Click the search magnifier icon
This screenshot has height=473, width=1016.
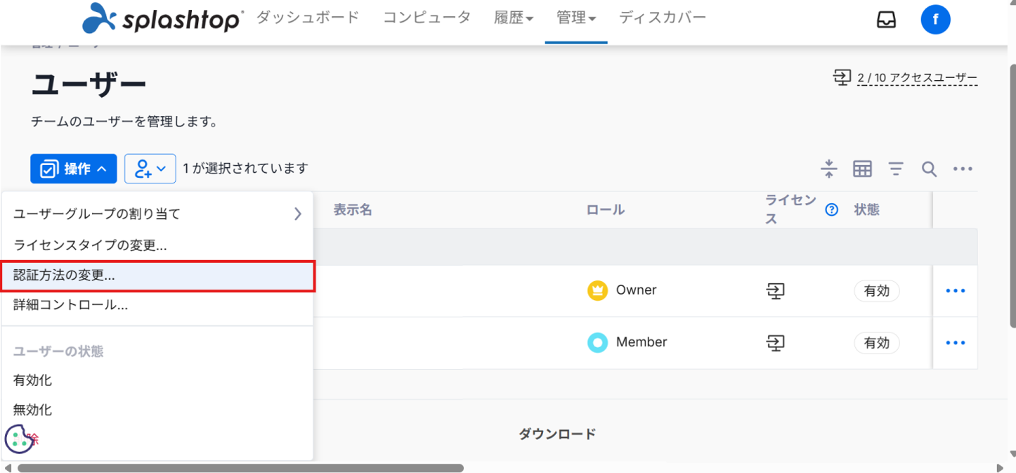click(x=929, y=169)
